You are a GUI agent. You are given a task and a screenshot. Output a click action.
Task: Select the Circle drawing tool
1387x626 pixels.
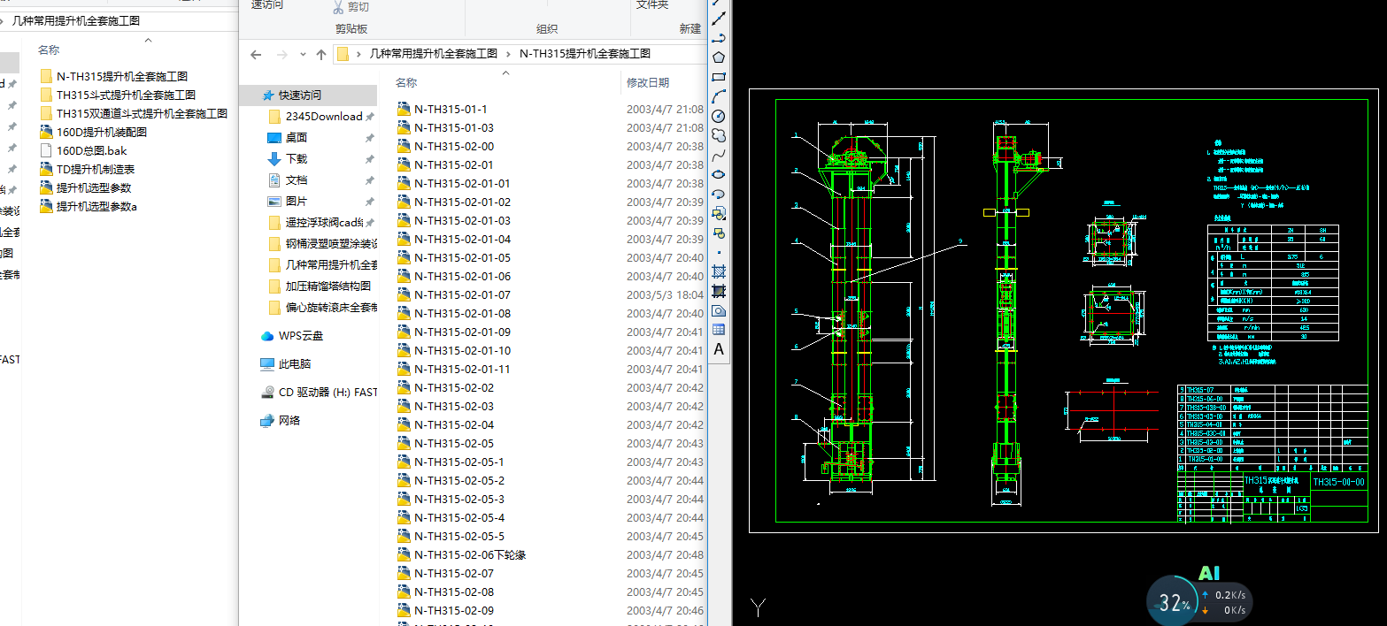pyautogui.click(x=719, y=116)
